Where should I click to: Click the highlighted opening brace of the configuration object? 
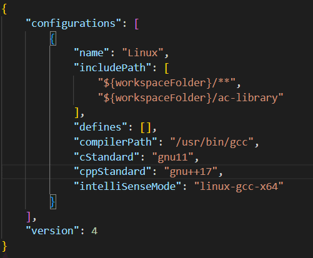click(53, 39)
